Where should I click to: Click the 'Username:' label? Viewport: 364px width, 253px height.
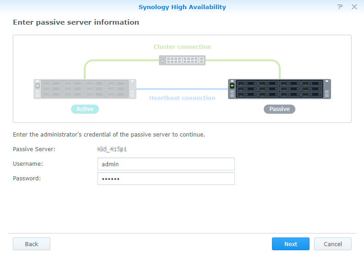point(28,164)
